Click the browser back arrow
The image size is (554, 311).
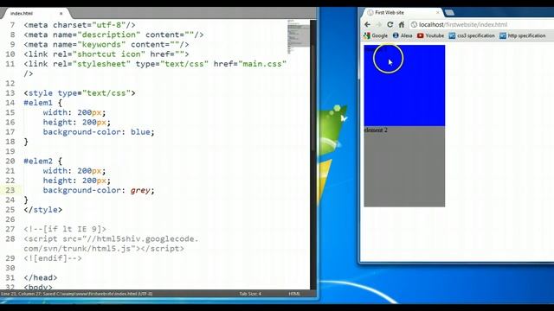tap(368, 25)
